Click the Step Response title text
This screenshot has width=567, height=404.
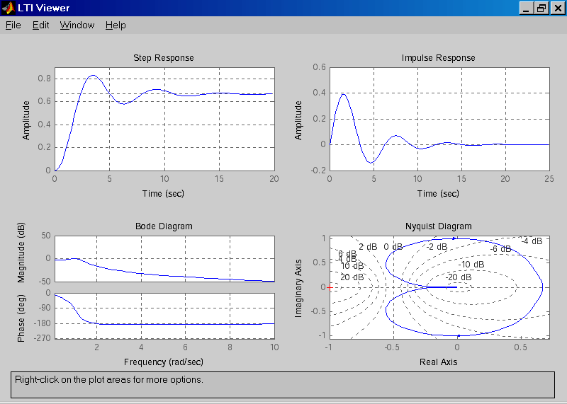[164, 58]
